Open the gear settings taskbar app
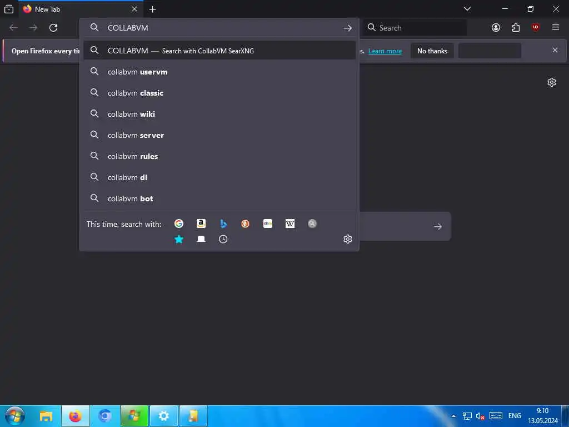This screenshot has width=569, height=427. click(164, 416)
